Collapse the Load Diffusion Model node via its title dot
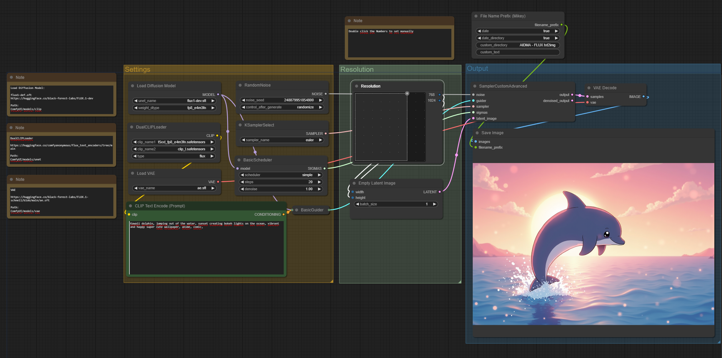The width and height of the screenshot is (722, 358). pos(132,86)
